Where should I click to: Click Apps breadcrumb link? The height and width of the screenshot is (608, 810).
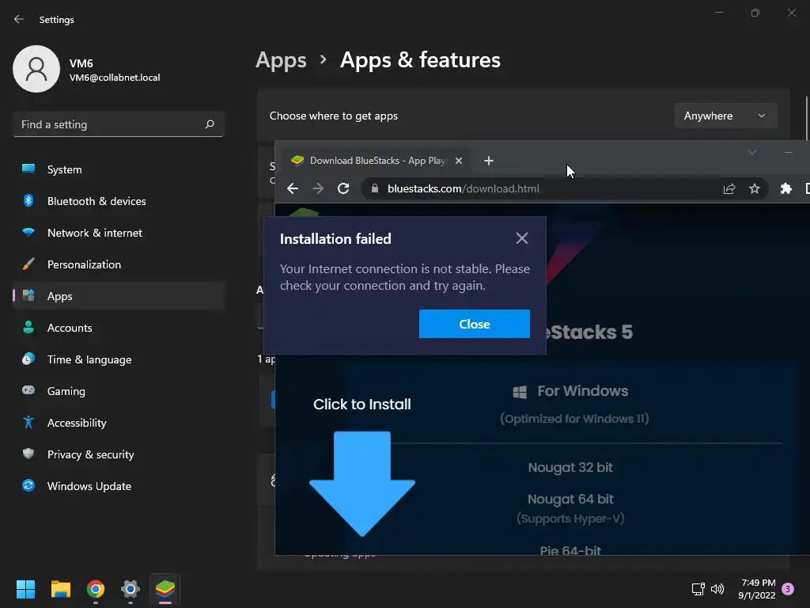coord(281,60)
